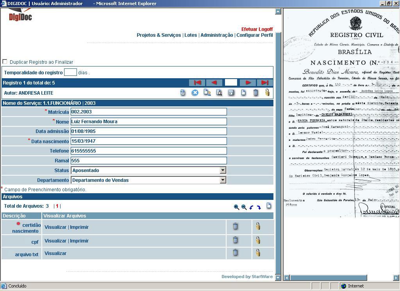This screenshot has width=400, height=291.
Task: Click the 'Developed by StartWare' text
Action: [x=247, y=277]
